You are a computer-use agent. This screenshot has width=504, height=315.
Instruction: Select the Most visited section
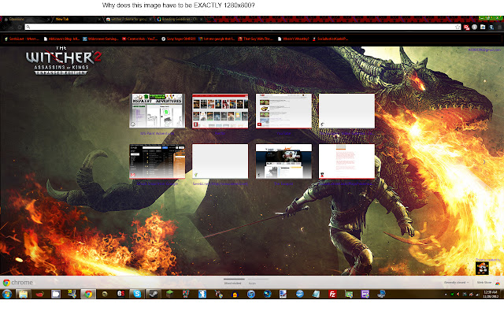click(x=234, y=282)
